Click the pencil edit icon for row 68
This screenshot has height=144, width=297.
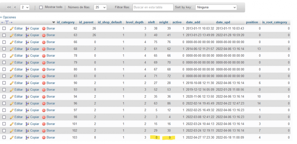pyautogui.click(x=12, y=49)
